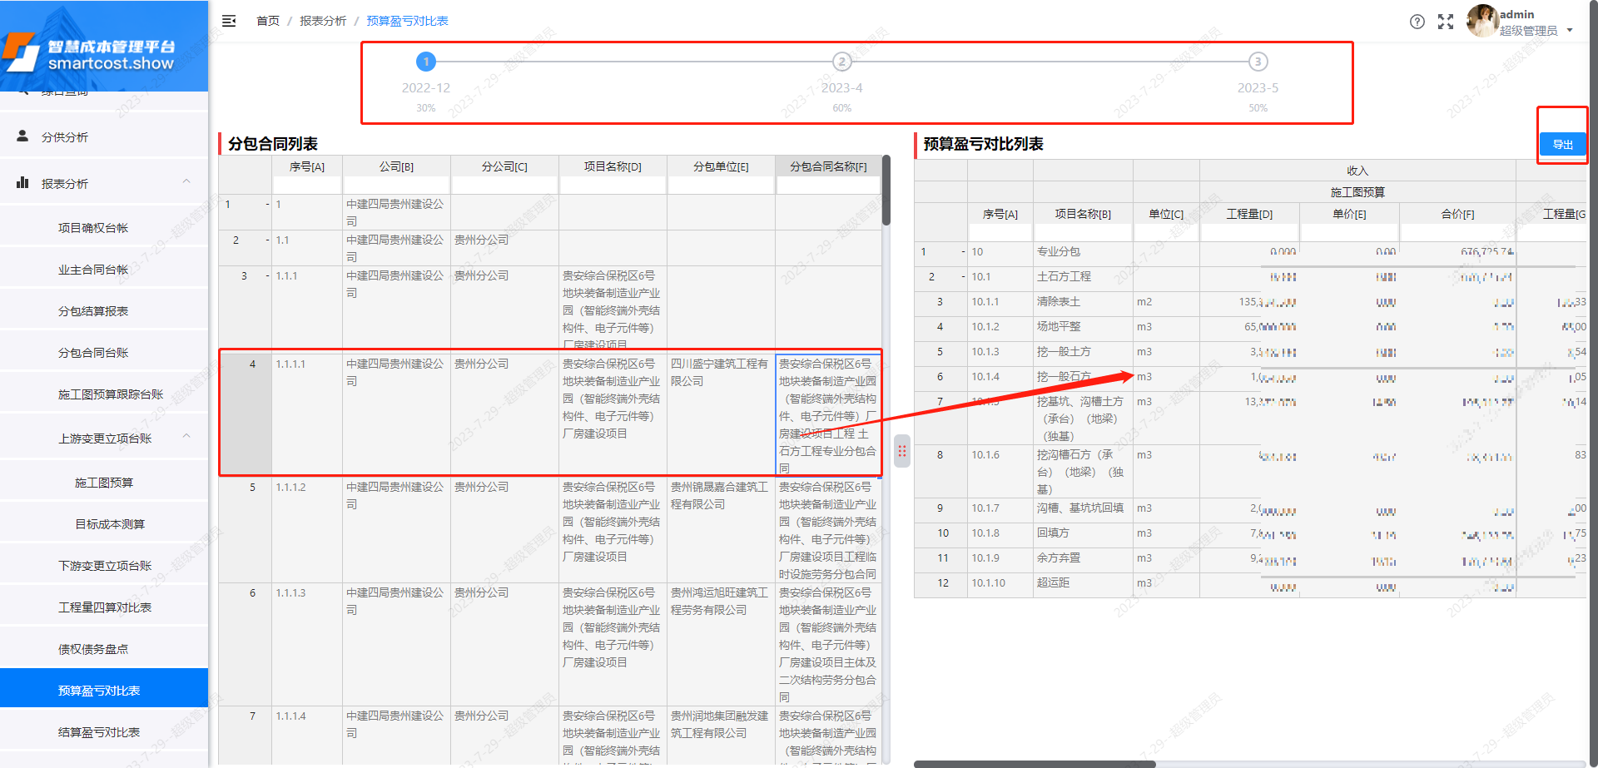Collapse the 报表分析 submenu chevron

click(186, 181)
